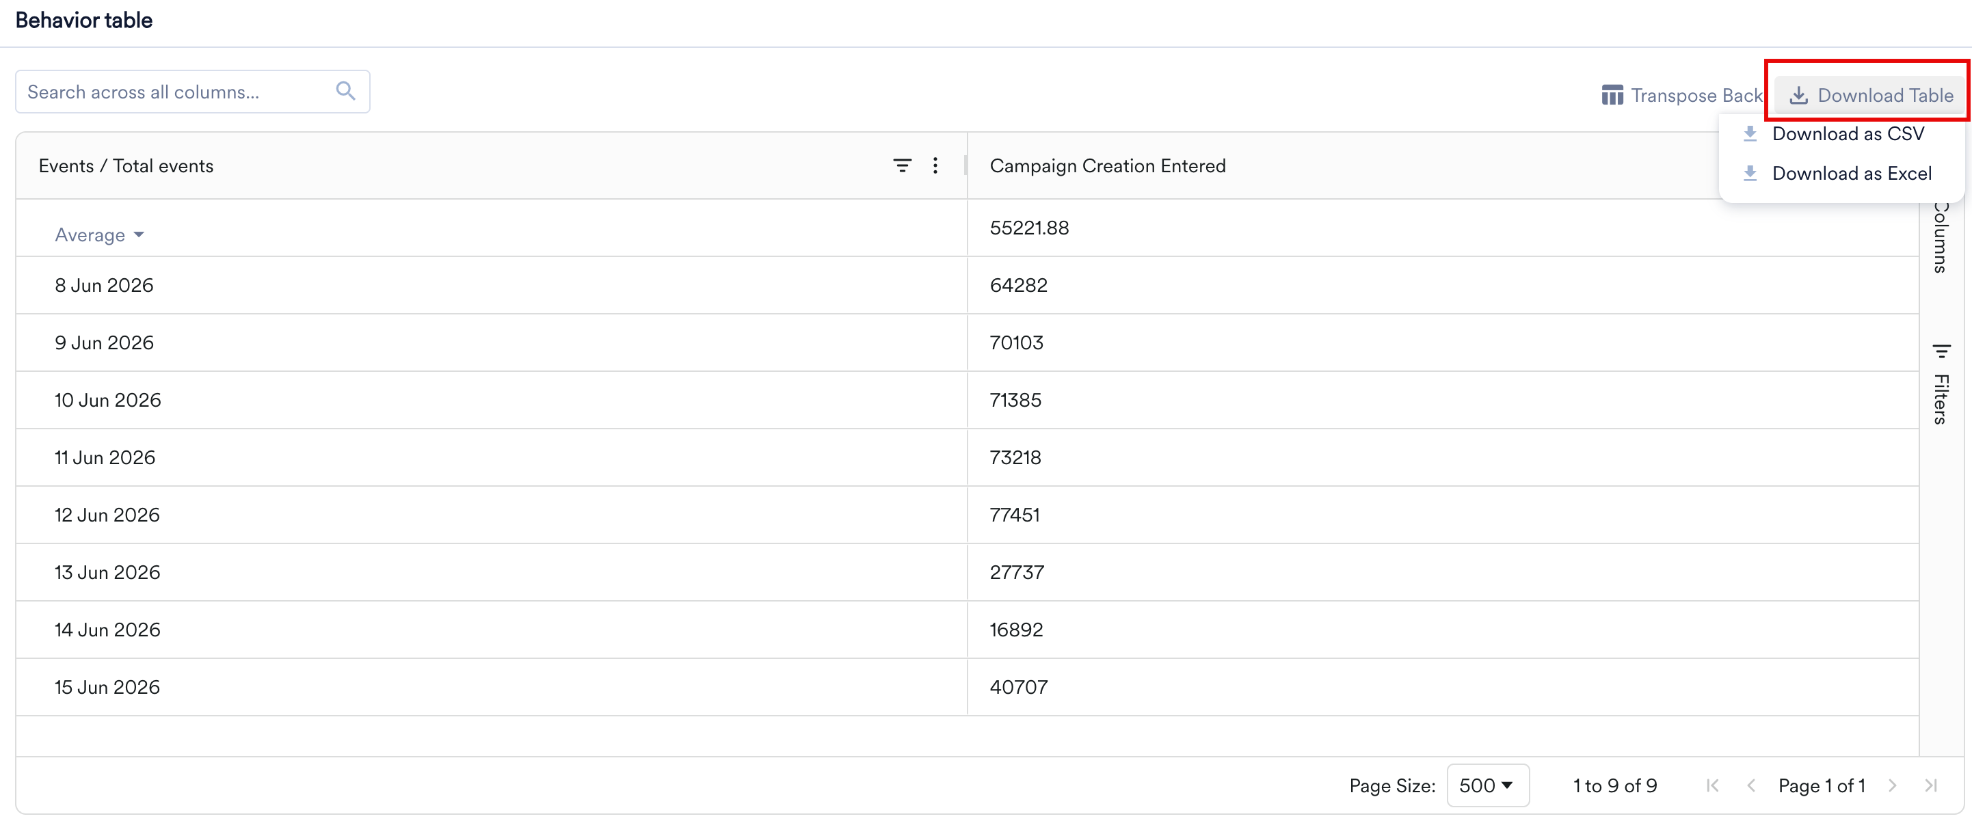
Task: Click the Transpose Back button
Action: click(x=1682, y=95)
